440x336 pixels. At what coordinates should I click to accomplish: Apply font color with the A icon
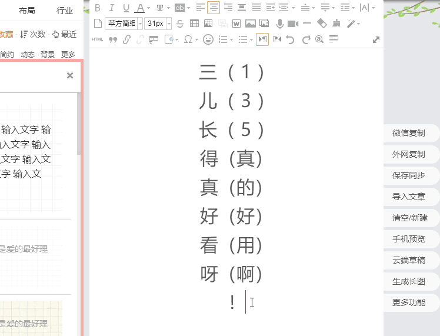[140, 8]
